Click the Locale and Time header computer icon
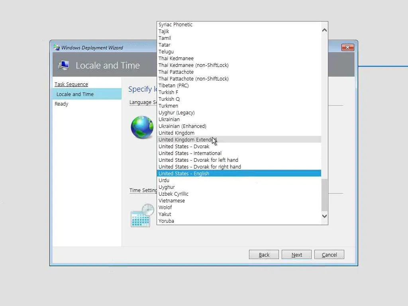 64,65
